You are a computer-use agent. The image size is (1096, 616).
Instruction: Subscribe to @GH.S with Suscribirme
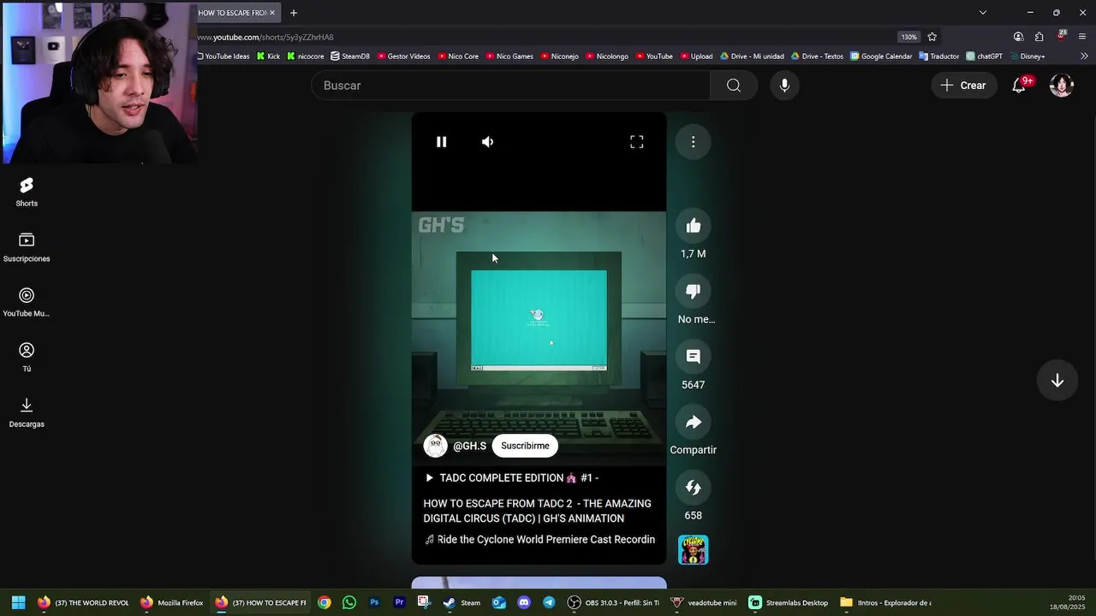[525, 446]
